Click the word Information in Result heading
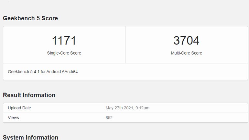Screen dimensions: 249x140 coord(39,95)
